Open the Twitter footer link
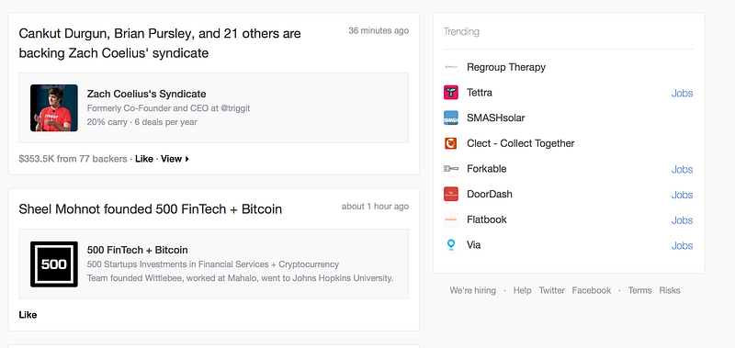The image size is (735, 348). [x=552, y=290]
